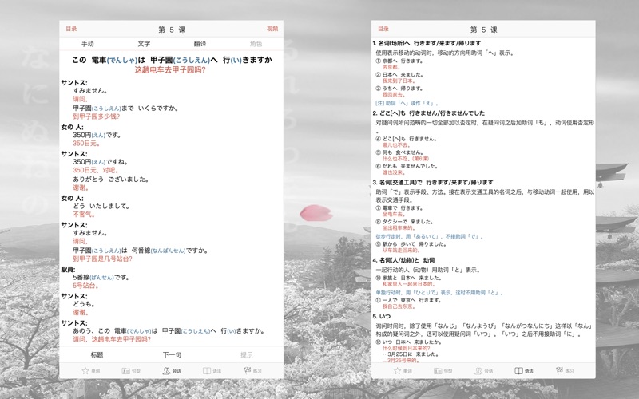Open 练习 flag tab in right panel
Image resolution: width=639 pixels, height=399 pixels.
pyautogui.click(x=565, y=371)
